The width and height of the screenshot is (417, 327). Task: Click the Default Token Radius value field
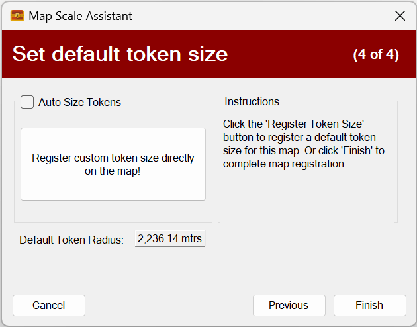point(170,238)
